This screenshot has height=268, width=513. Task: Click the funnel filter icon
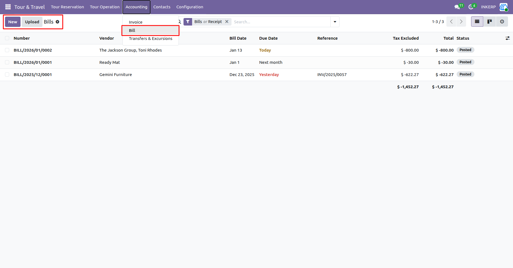tap(188, 22)
